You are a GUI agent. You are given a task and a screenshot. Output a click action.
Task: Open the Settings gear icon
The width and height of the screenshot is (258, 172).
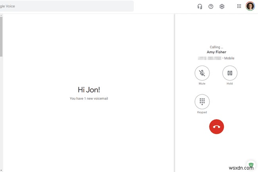click(222, 6)
